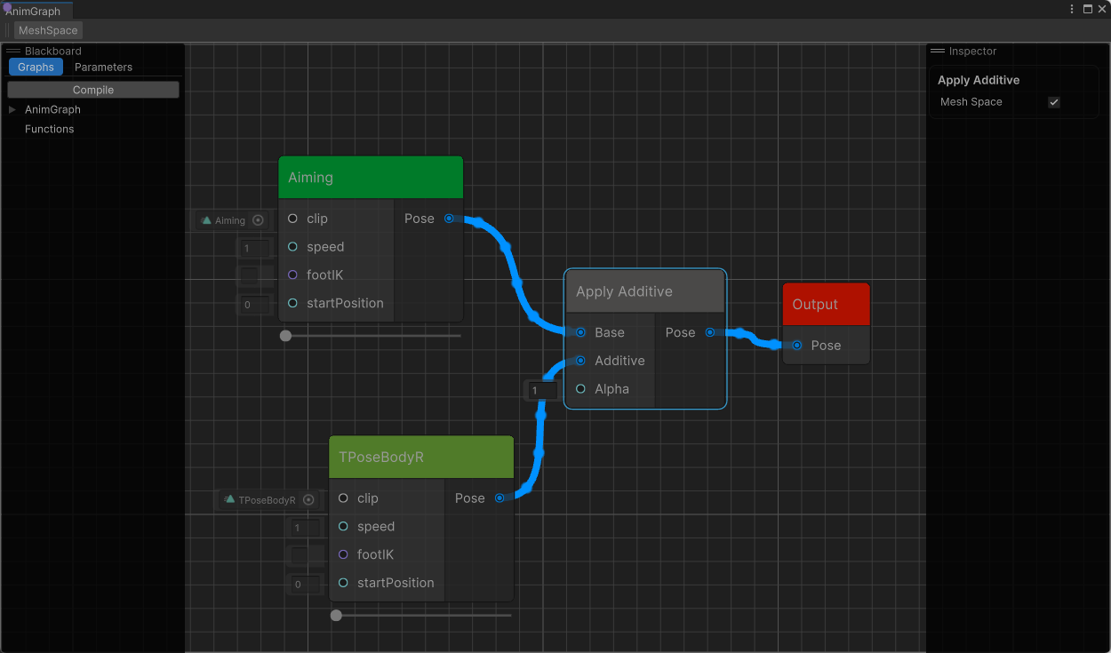
Task: Click the TPoseBodyR startPosition value field
Action: (305, 585)
